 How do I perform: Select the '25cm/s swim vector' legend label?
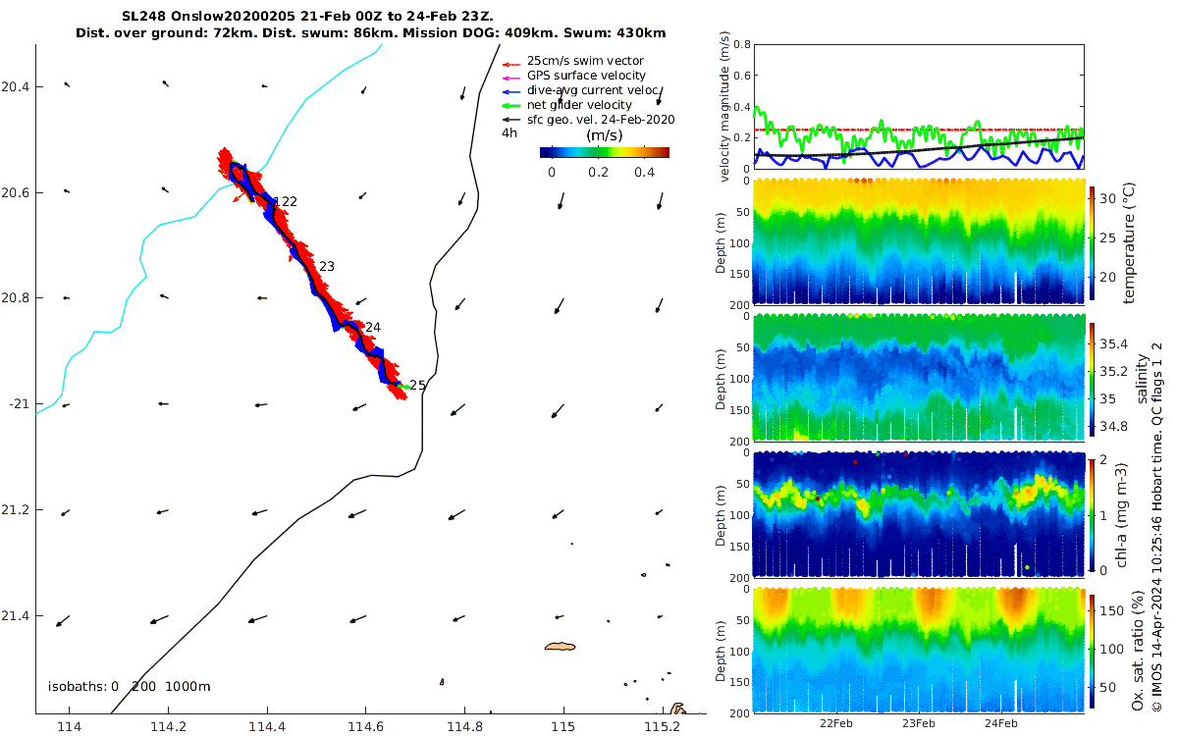585,61
